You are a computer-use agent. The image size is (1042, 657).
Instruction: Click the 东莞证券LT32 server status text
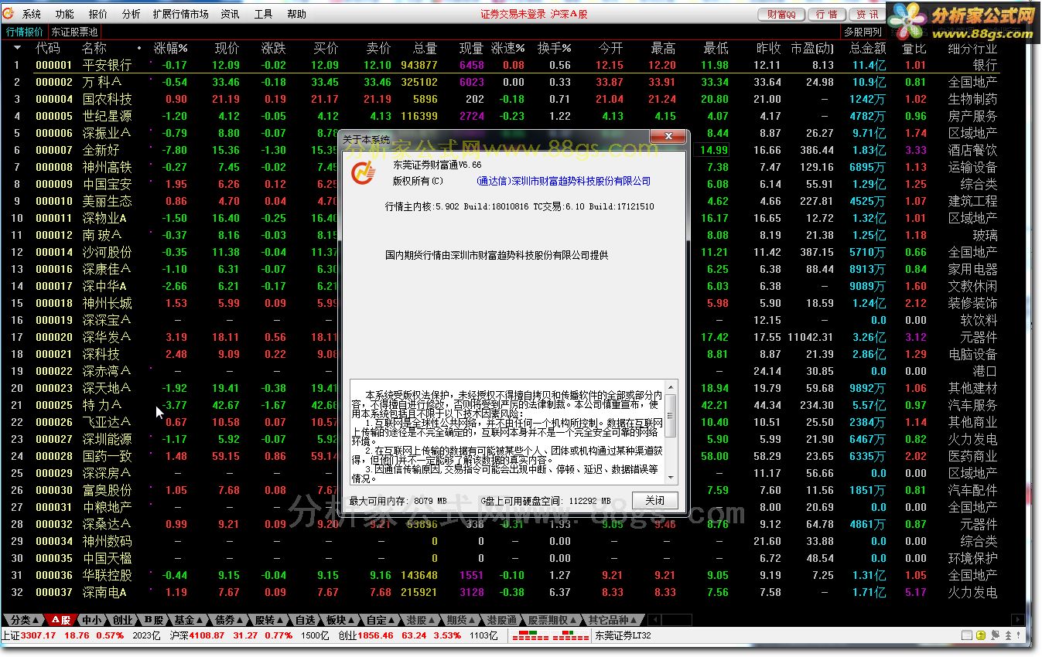(x=623, y=635)
